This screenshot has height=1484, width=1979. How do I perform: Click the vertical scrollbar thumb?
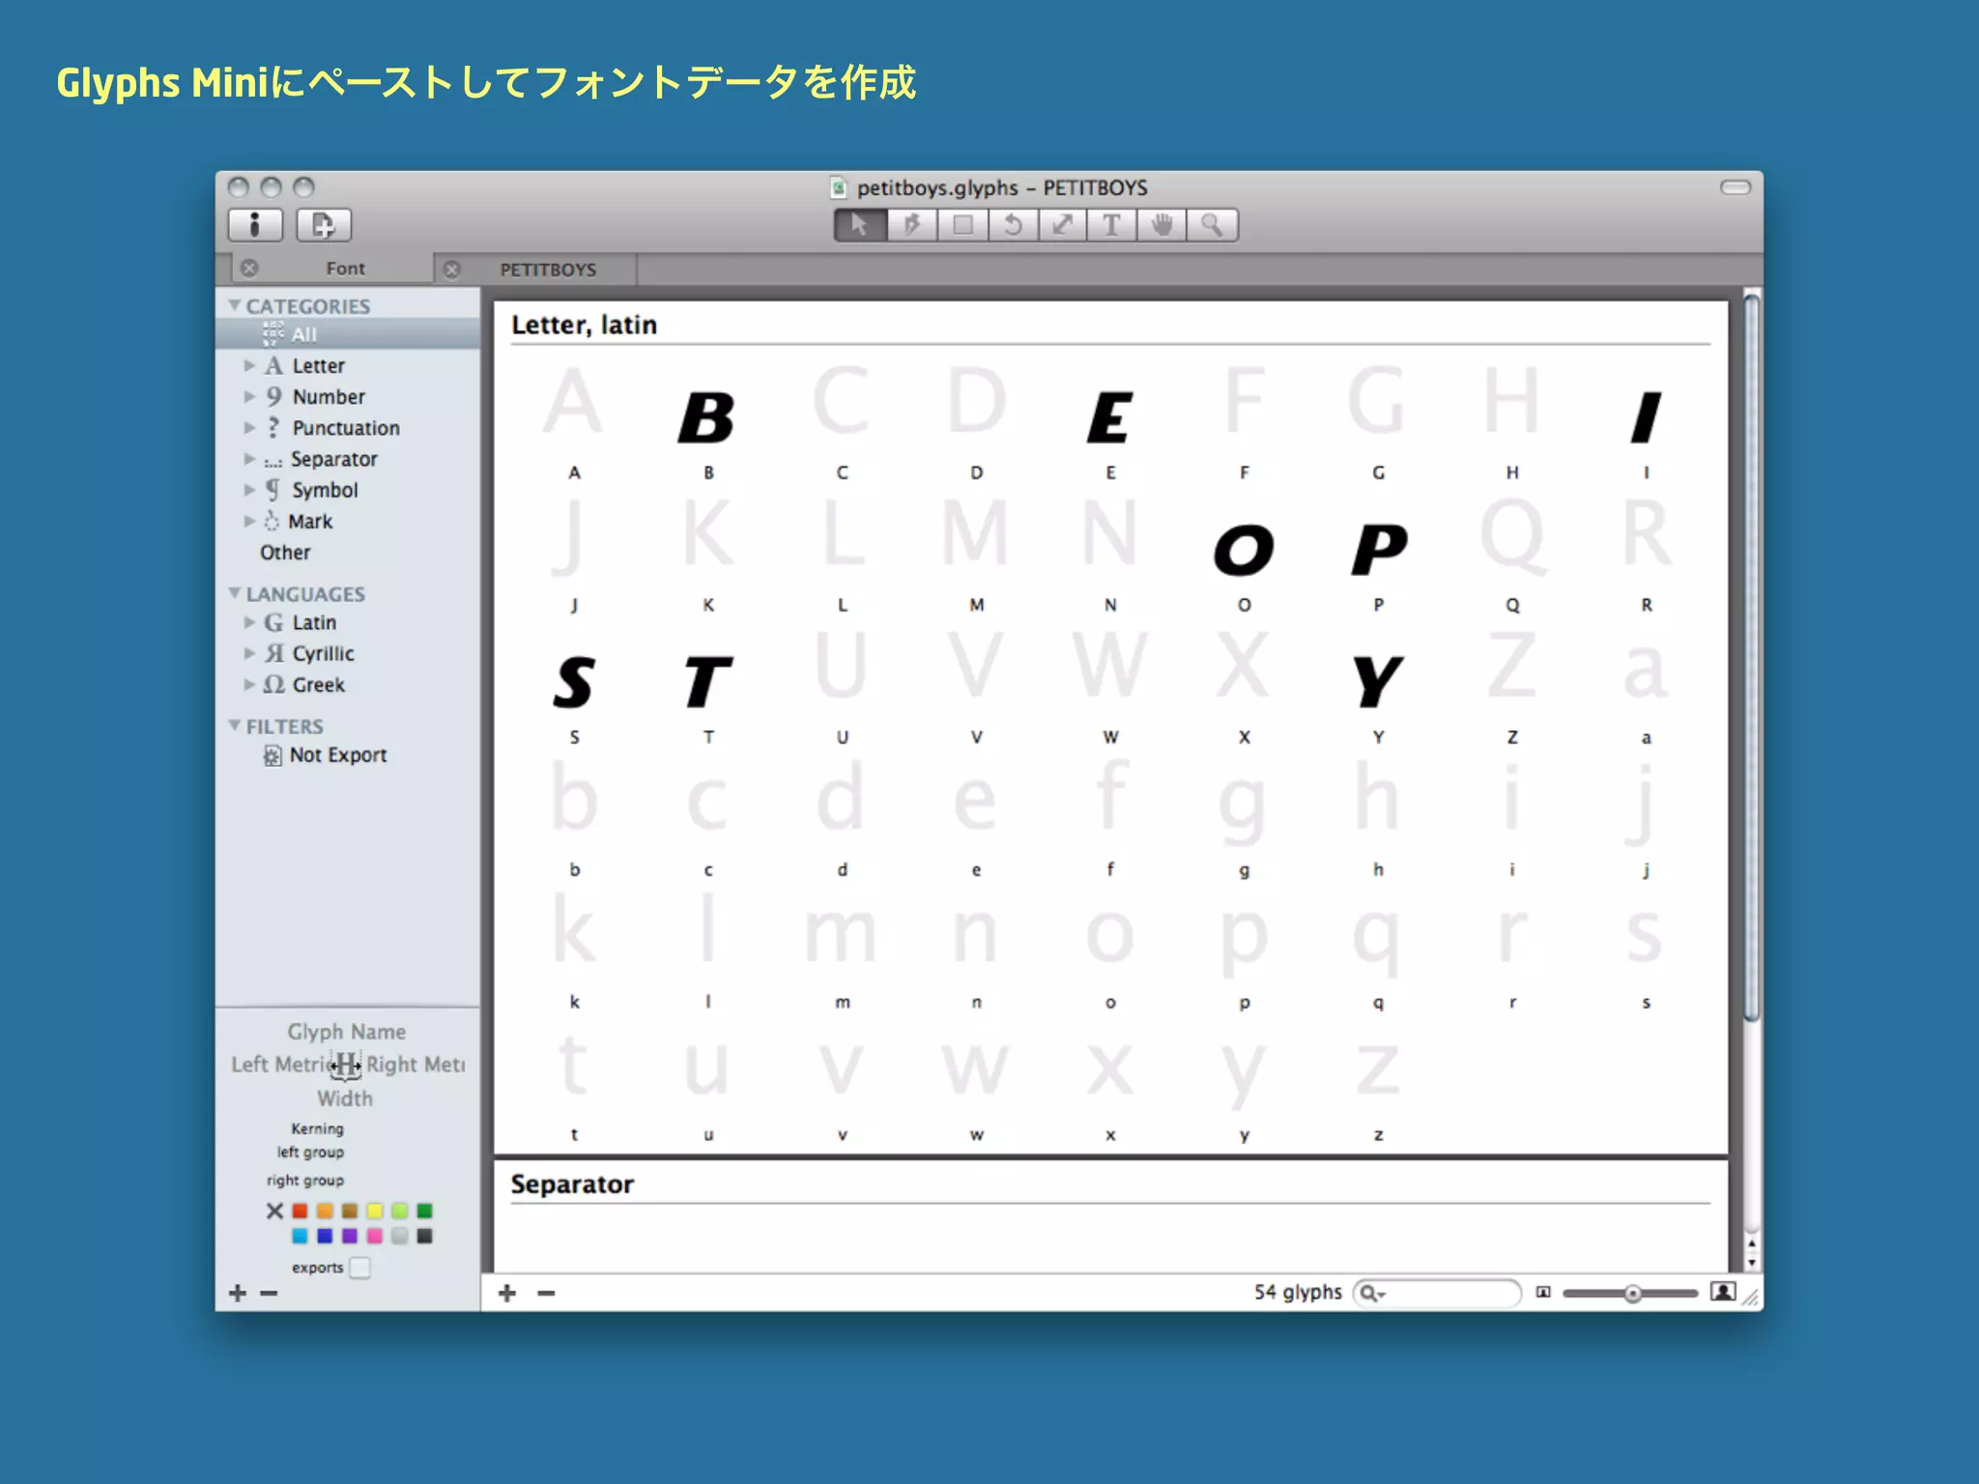coord(1752,656)
